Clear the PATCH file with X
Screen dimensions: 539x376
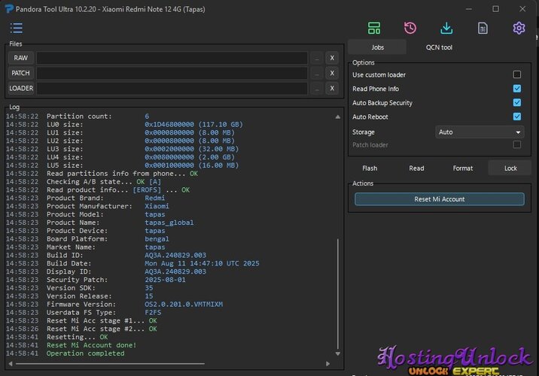(x=332, y=73)
